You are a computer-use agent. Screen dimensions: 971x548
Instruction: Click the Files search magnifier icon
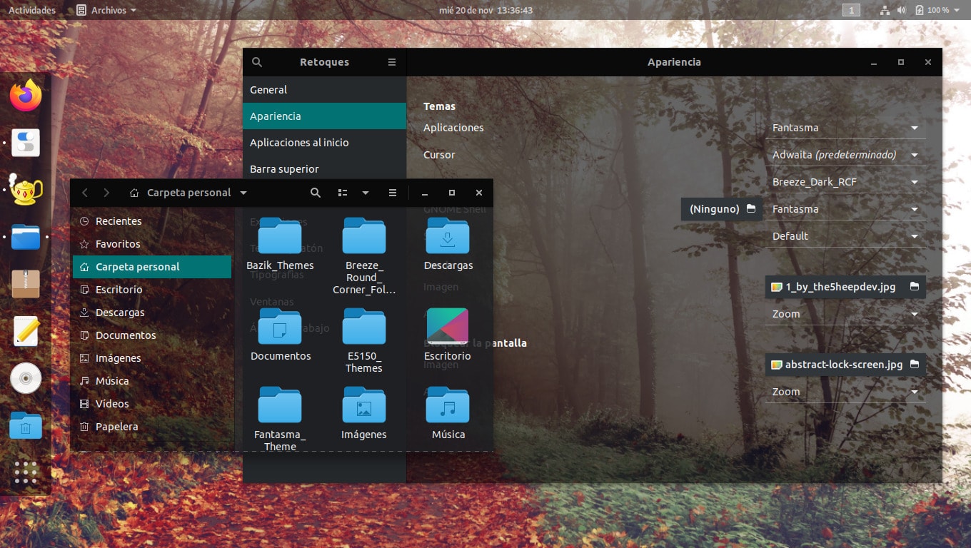tap(316, 193)
